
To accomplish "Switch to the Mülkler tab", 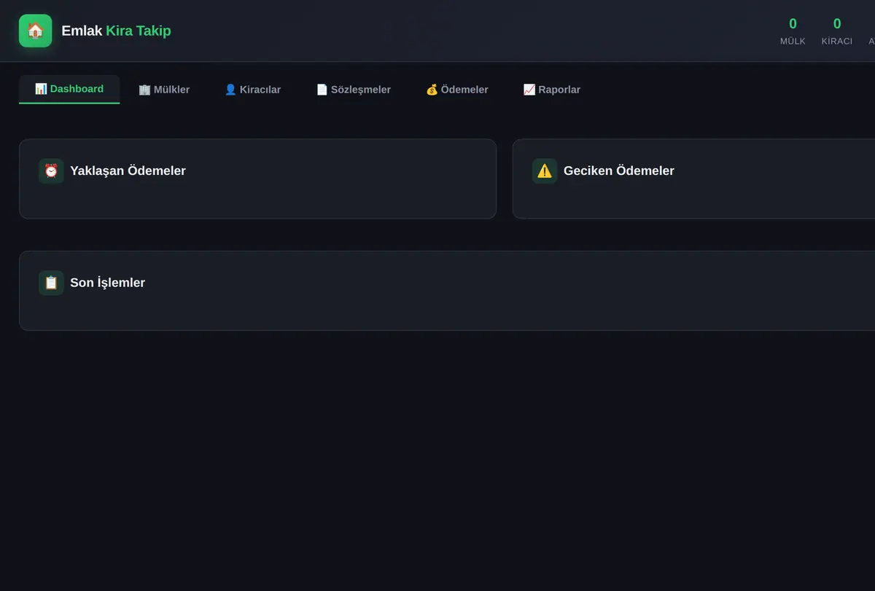I will [164, 90].
